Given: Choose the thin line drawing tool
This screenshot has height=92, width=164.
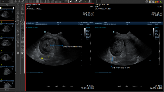Looking at the screenshot, I should 22,27.
